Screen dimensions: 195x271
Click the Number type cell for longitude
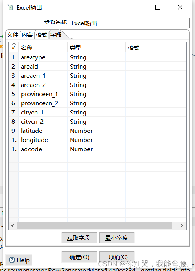97,140
